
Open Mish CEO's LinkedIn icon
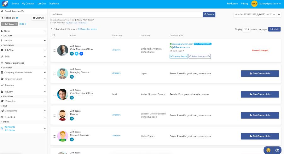(x=72, y=98)
